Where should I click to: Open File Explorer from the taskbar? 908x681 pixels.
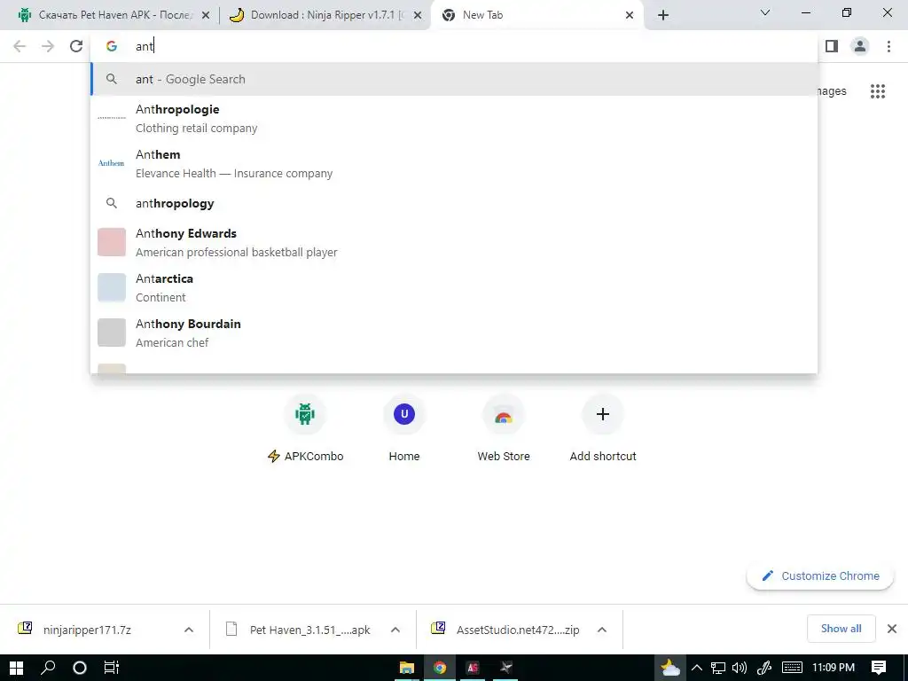pyautogui.click(x=406, y=668)
